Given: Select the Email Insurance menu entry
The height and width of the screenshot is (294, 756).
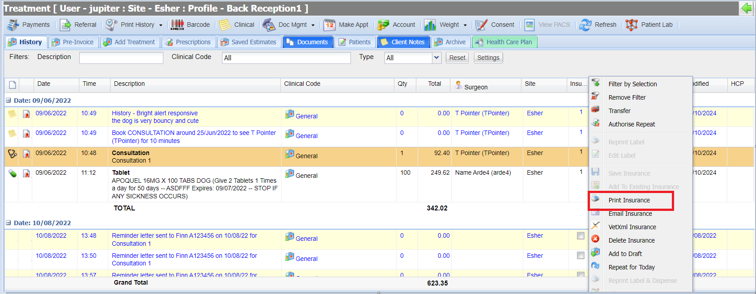Looking at the screenshot, I should tap(630, 214).
